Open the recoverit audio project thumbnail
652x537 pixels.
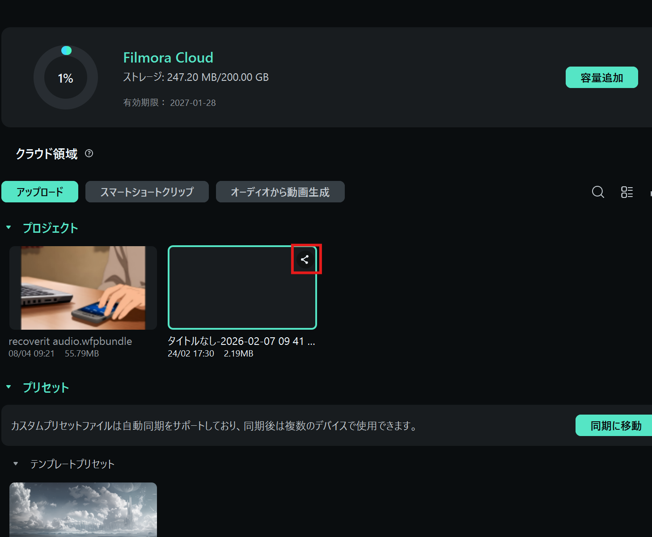click(x=83, y=288)
